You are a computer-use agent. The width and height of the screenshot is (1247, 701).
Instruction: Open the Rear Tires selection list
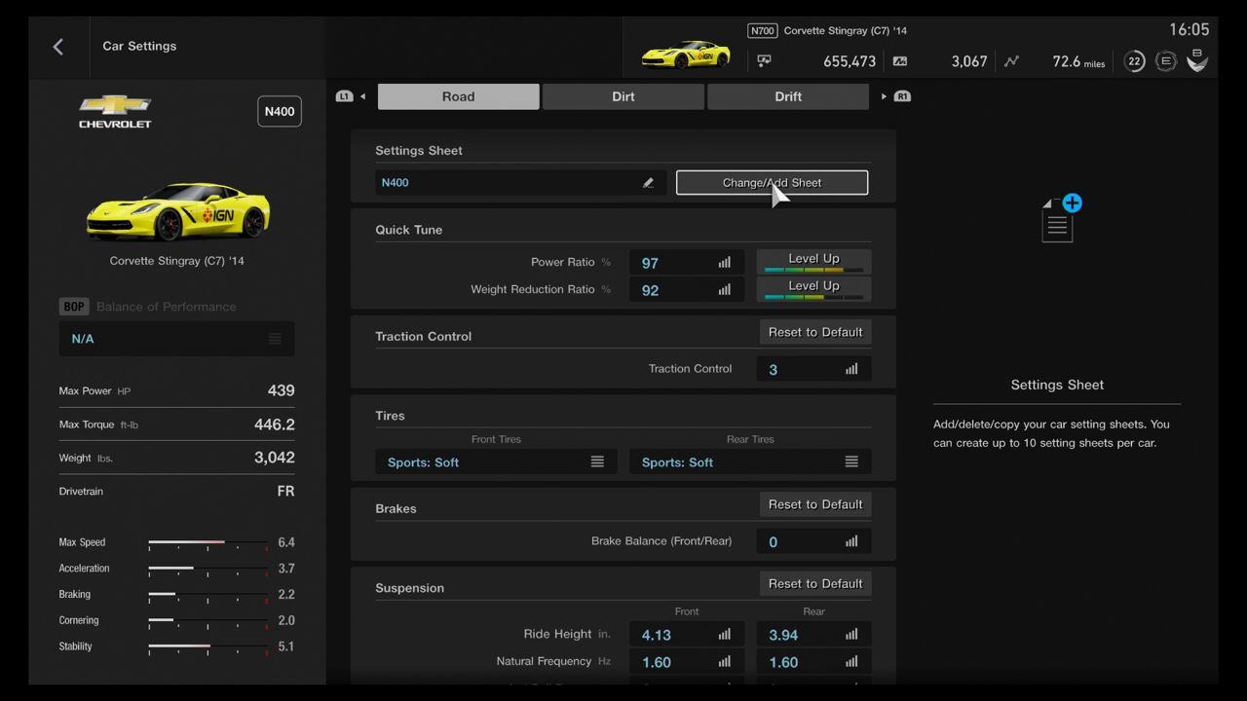pos(750,462)
